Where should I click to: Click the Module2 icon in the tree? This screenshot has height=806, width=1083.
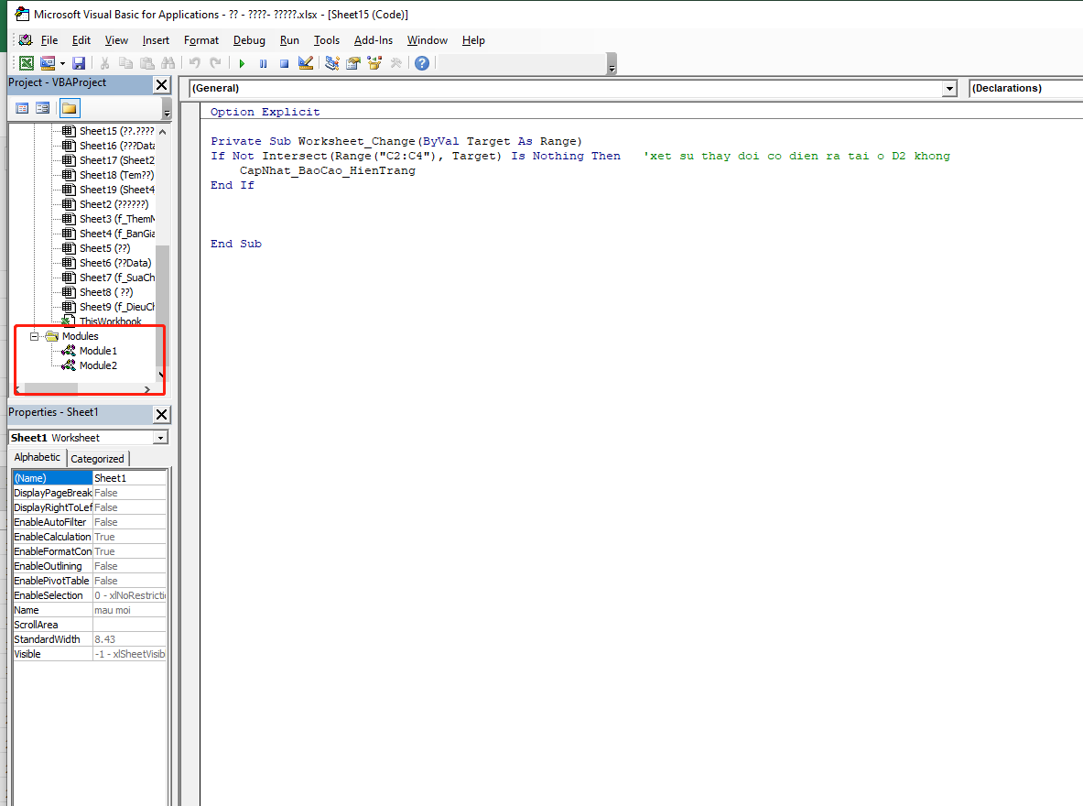[x=68, y=365]
